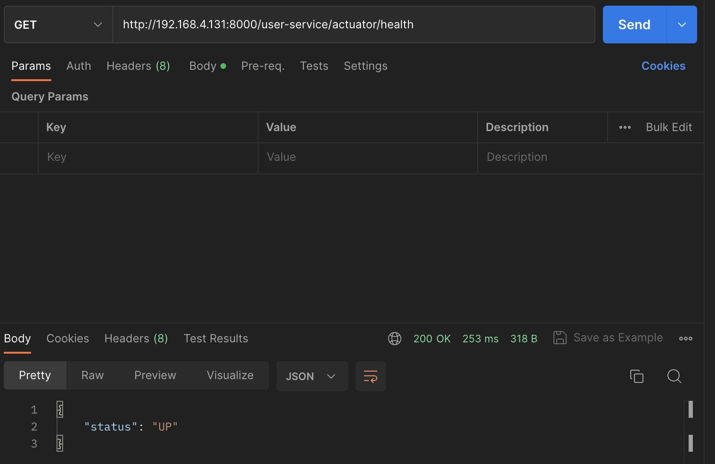Click line number 2 in response

[34, 427]
